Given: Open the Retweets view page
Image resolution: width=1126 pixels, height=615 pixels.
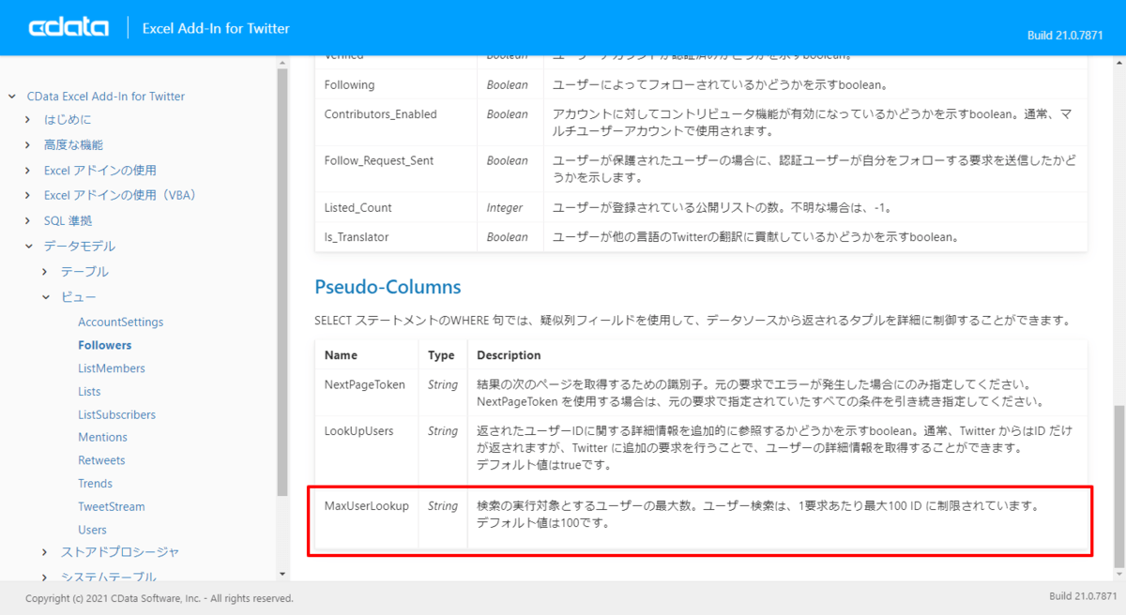Looking at the screenshot, I should point(101,460).
